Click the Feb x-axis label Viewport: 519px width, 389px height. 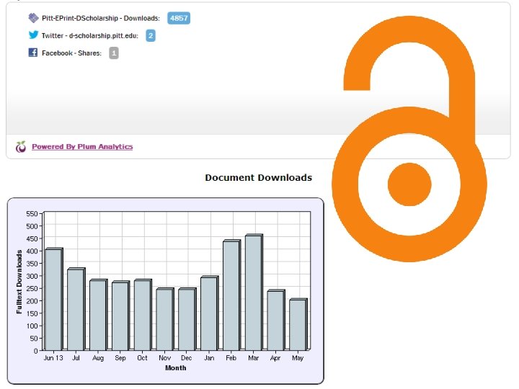tap(231, 358)
